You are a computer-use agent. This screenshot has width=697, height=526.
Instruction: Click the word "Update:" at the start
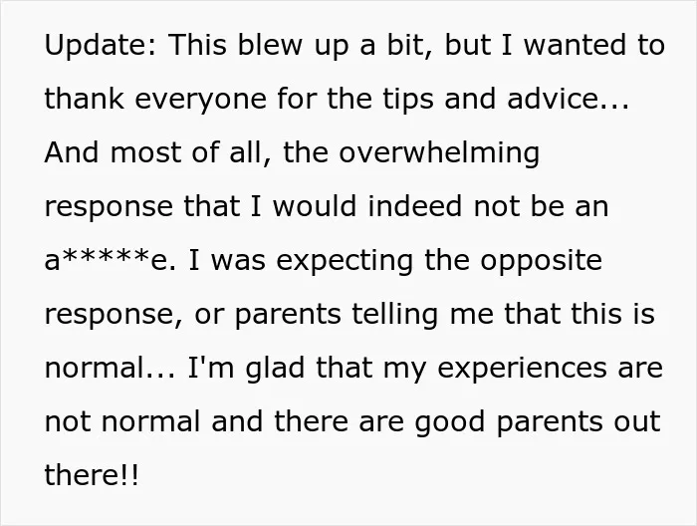tap(101, 46)
